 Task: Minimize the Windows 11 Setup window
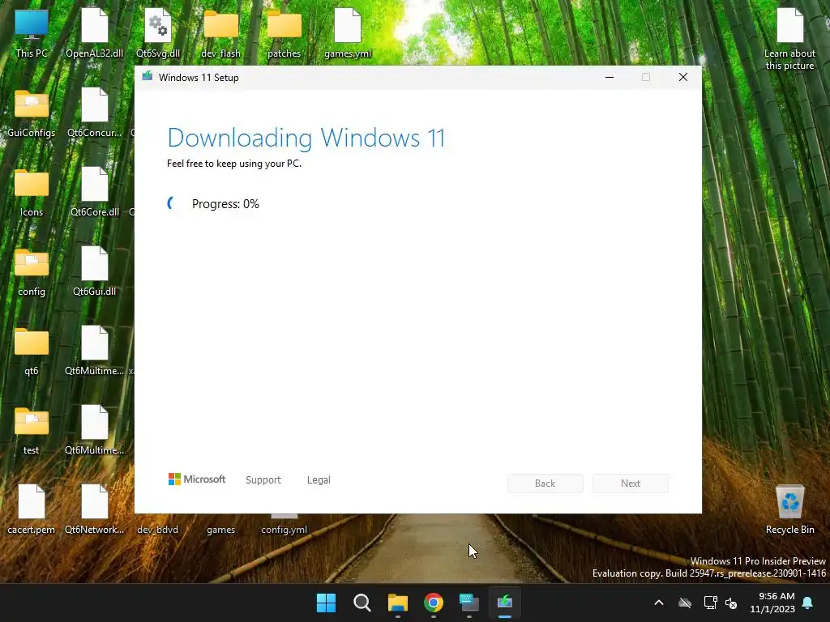tap(610, 77)
